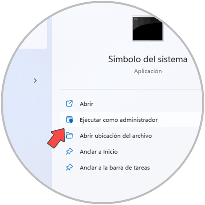Click the pin icon beside barra de tareas
205x205 pixels.
(69, 167)
